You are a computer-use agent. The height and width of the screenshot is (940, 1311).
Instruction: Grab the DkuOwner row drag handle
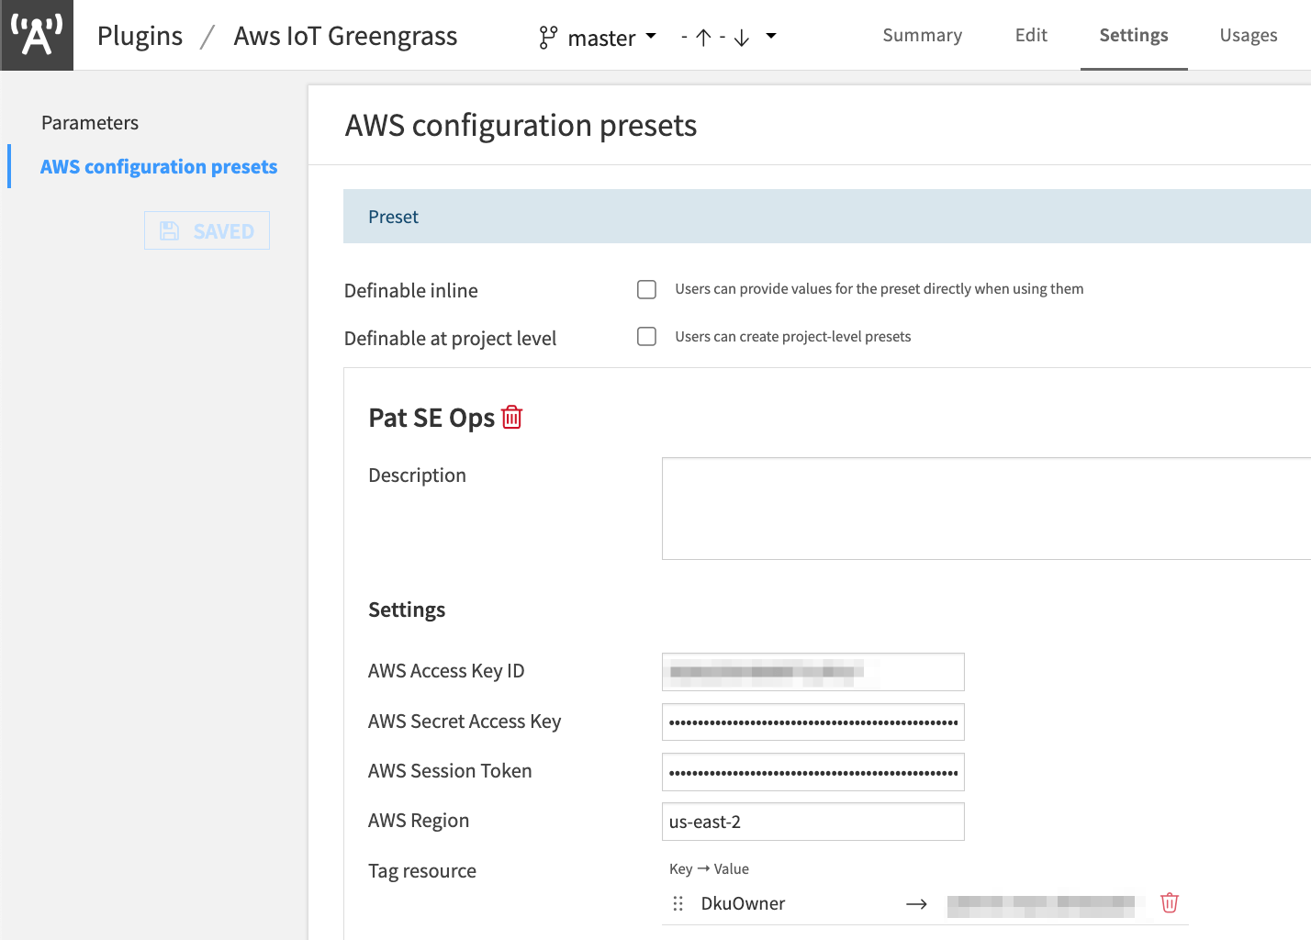678,903
